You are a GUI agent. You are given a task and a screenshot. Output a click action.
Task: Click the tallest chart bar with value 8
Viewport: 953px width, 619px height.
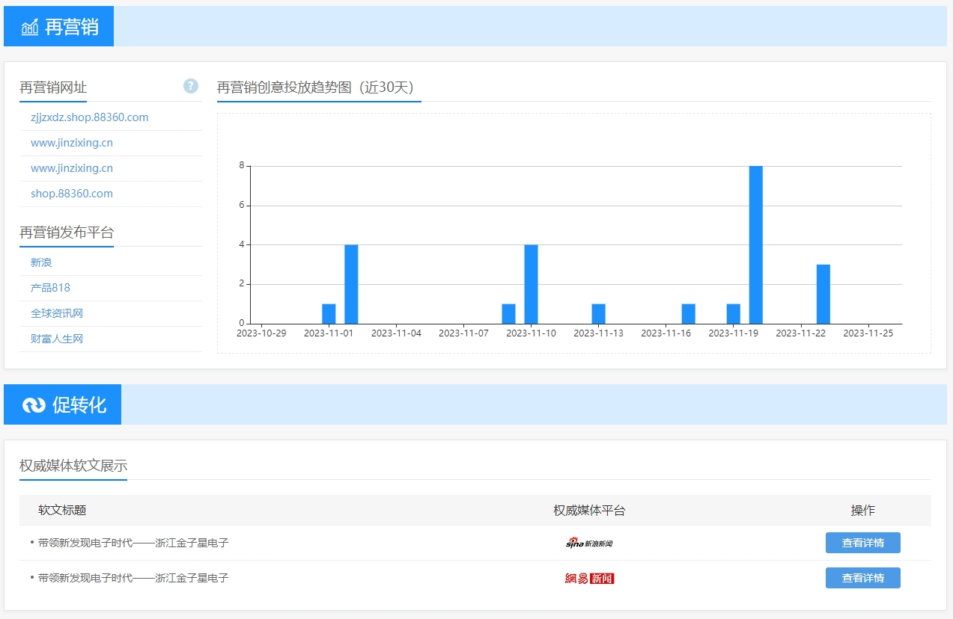tap(755, 244)
